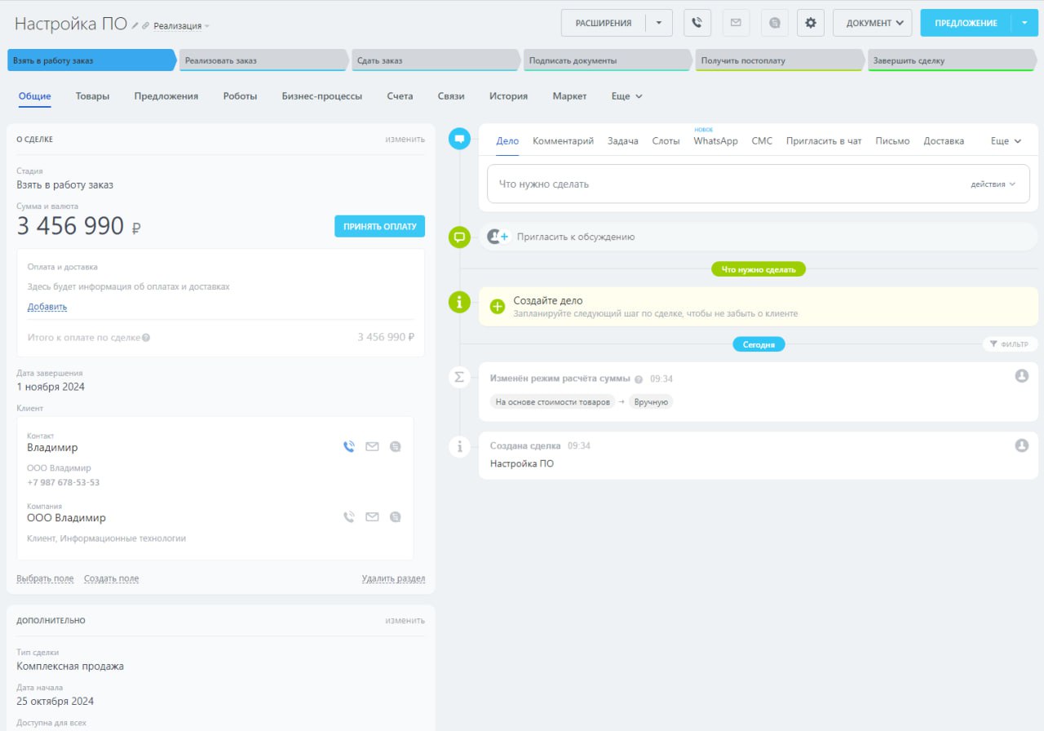
Task: Open the ФИЛЬТР timeline filter
Action: click(x=1010, y=344)
